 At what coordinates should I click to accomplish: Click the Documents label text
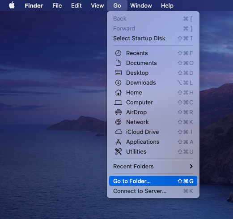pos(141,63)
